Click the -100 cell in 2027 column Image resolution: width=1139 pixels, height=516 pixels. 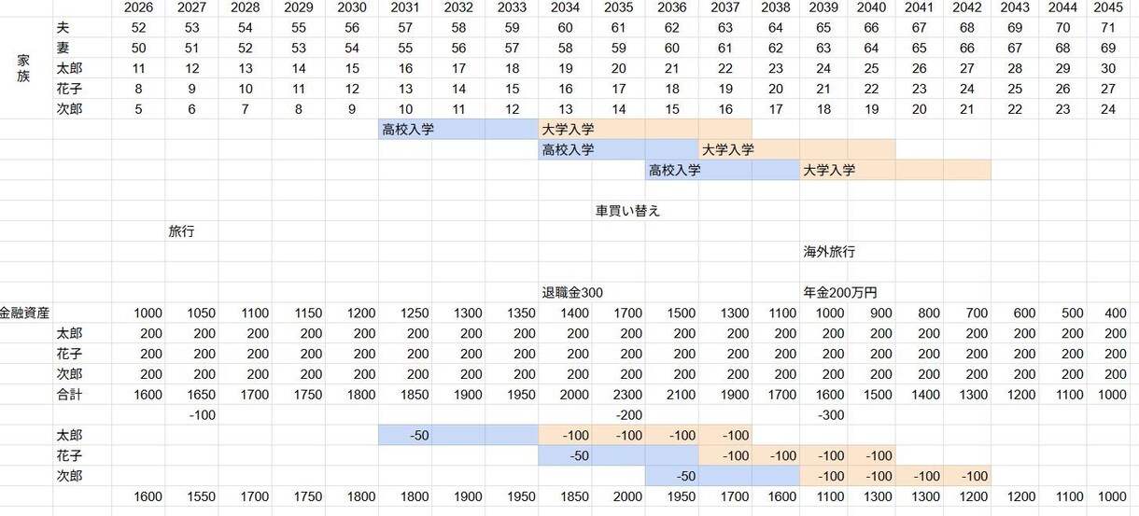(x=203, y=414)
